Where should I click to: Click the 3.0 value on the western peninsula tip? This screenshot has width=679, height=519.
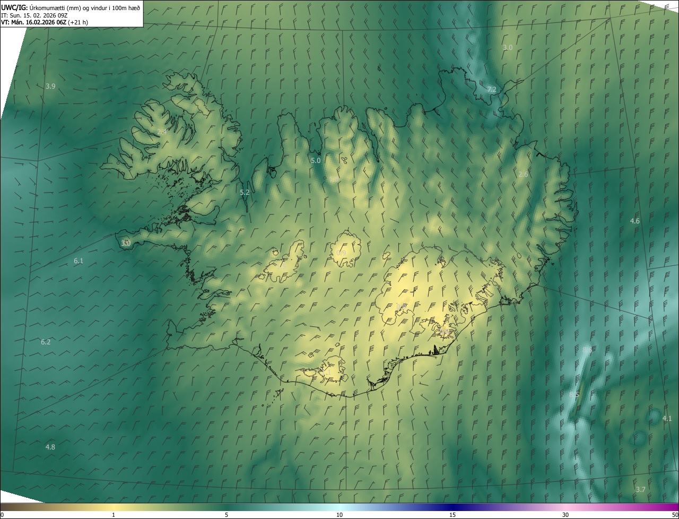[126, 243]
